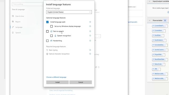Click the Flowvariabler count badge 12

point(165,20)
